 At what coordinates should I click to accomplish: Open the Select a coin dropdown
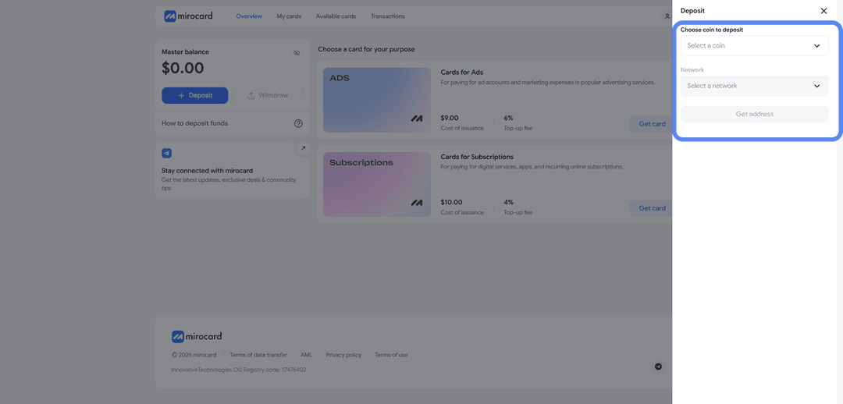(x=754, y=46)
